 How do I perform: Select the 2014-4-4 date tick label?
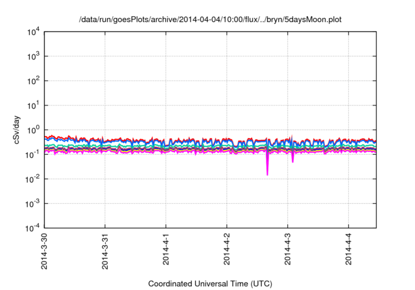(349, 249)
